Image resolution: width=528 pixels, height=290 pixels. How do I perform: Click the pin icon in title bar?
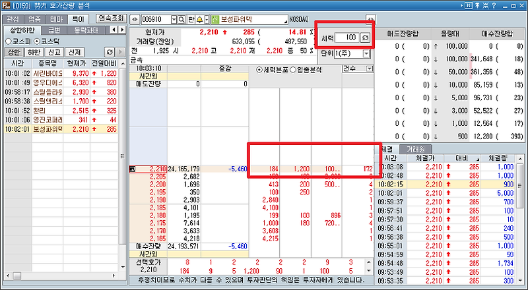tap(477, 5)
